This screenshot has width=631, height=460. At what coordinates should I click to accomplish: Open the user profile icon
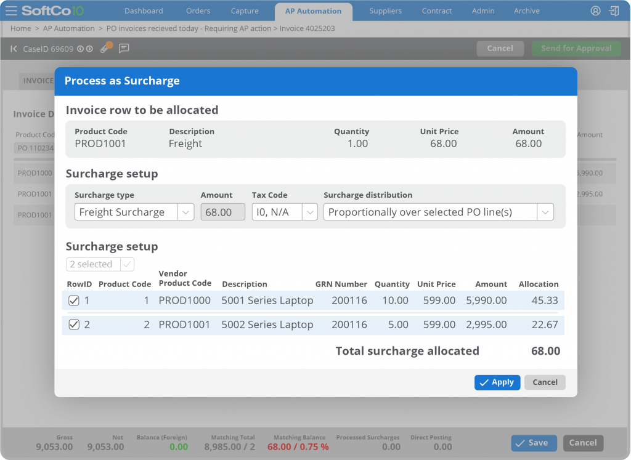coord(595,11)
